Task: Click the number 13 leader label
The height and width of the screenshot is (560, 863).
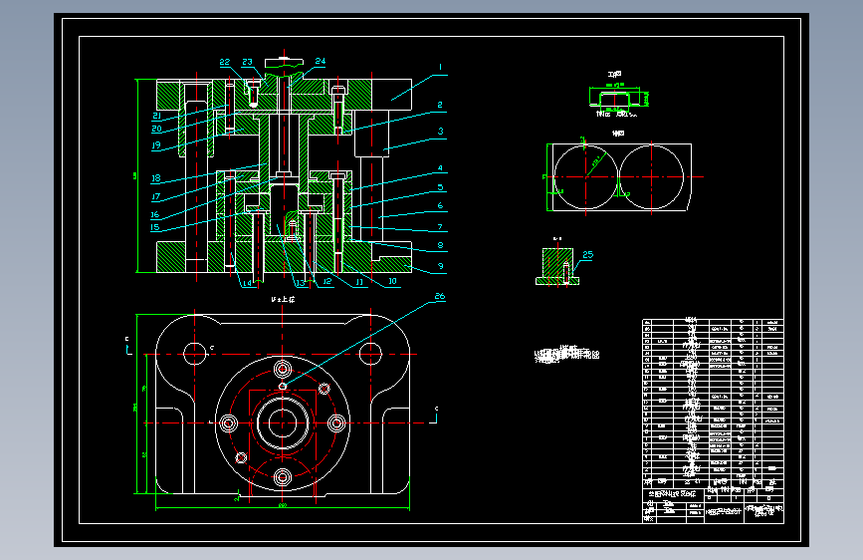Action: (300, 283)
